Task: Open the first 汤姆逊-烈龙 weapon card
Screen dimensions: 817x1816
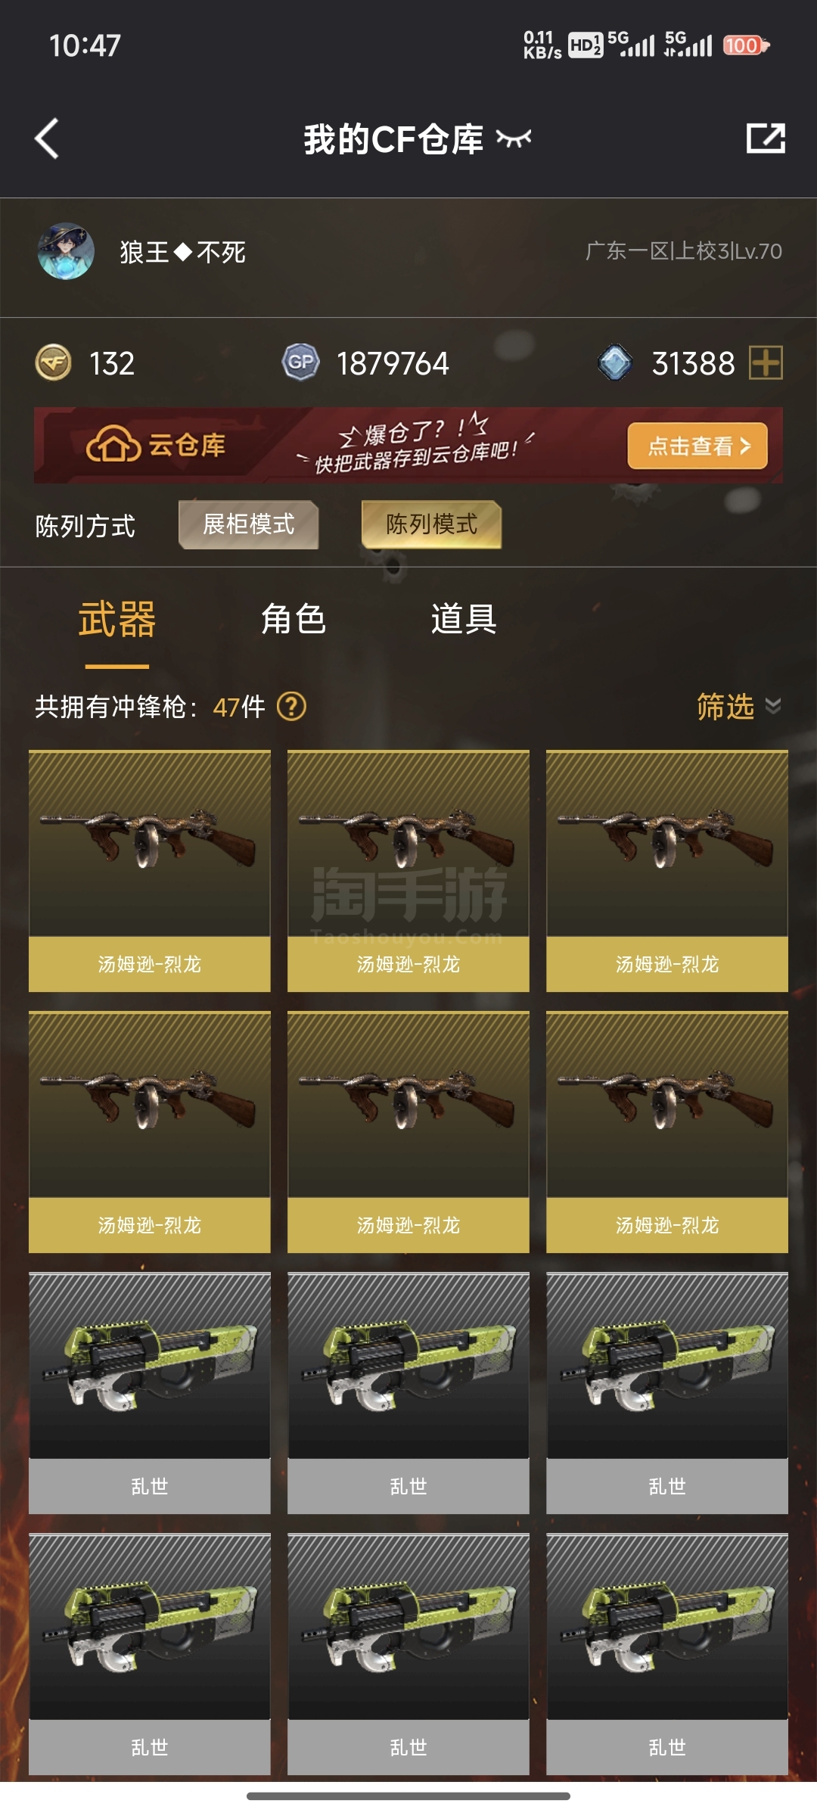Action: pyautogui.click(x=150, y=871)
